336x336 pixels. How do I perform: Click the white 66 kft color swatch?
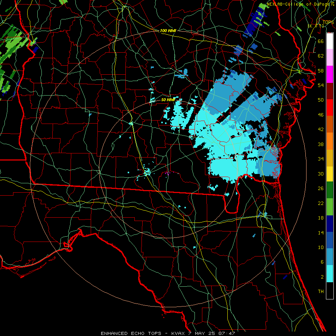(x=330, y=41)
